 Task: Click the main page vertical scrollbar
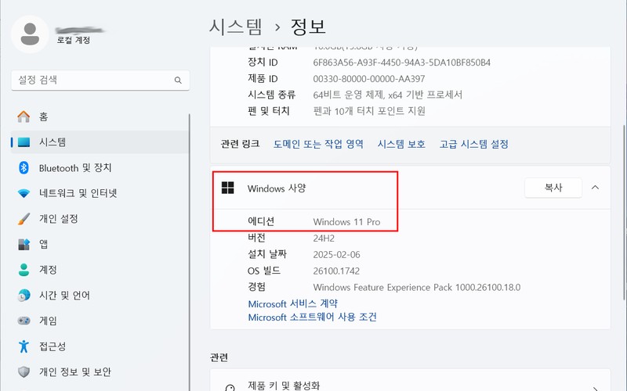click(625, 212)
